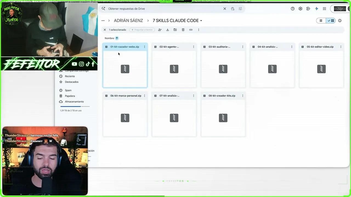This screenshot has width=351, height=197.
Task: Move the selected file to trash
Action: tap(183, 30)
